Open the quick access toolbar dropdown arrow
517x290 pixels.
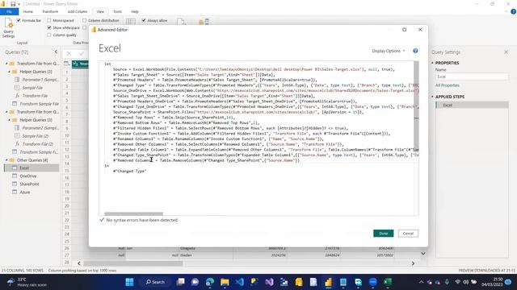coord(19,4)
